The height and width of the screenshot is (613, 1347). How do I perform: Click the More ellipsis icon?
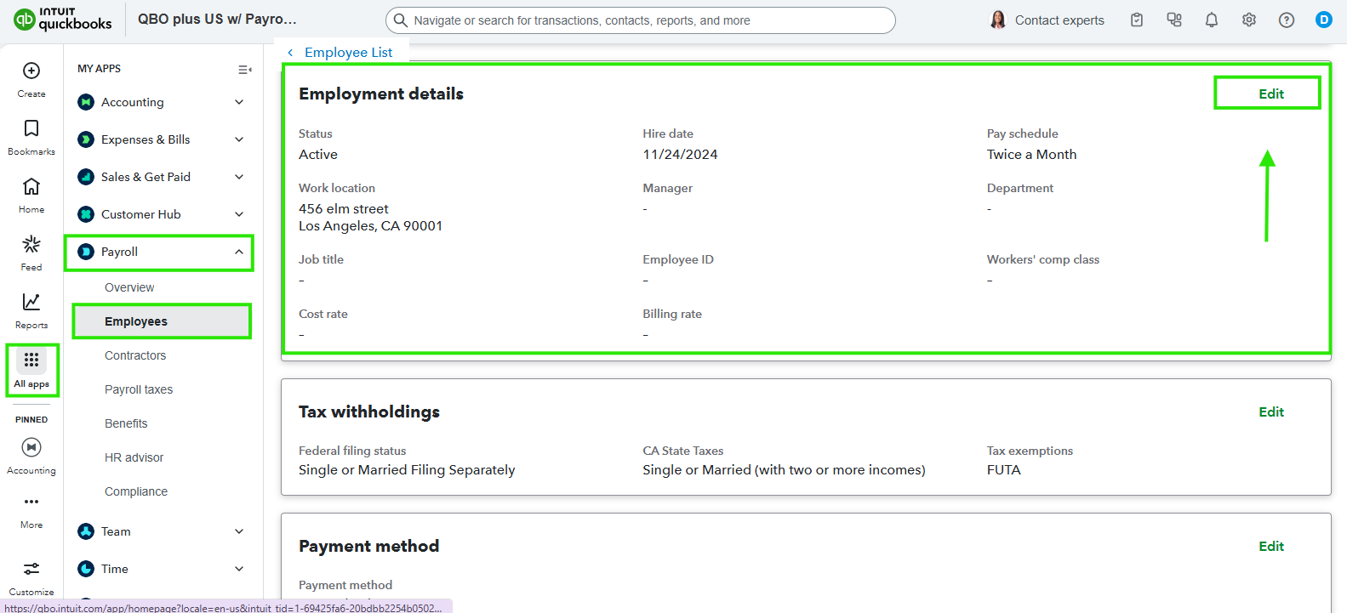(x=31, y=502)
